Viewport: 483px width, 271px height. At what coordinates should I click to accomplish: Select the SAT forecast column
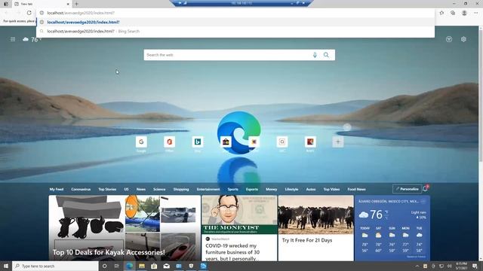(x=378, y=239)
